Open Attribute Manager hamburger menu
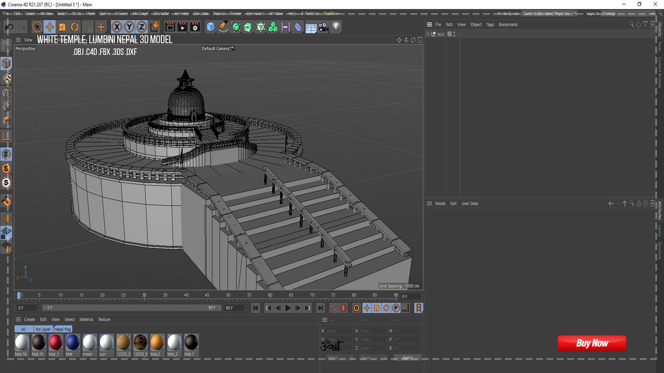This screenshot has height=373, width=664. [x=429, y=203]
